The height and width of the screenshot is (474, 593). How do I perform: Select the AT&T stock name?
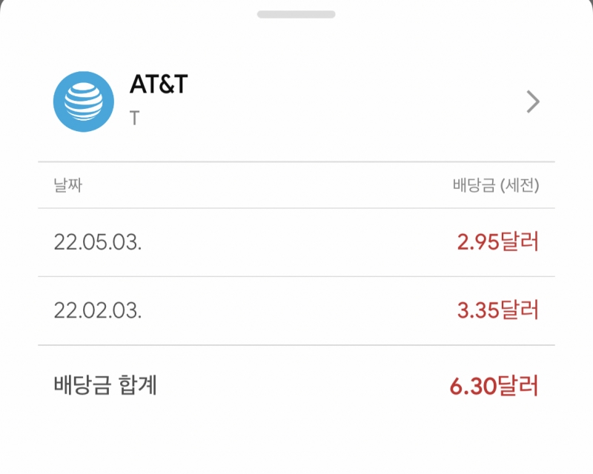[x=159, y=85]
